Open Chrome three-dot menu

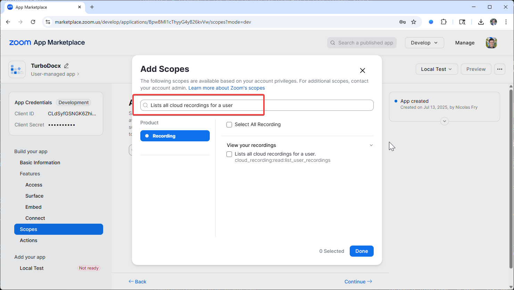click(x=506, y=22)
